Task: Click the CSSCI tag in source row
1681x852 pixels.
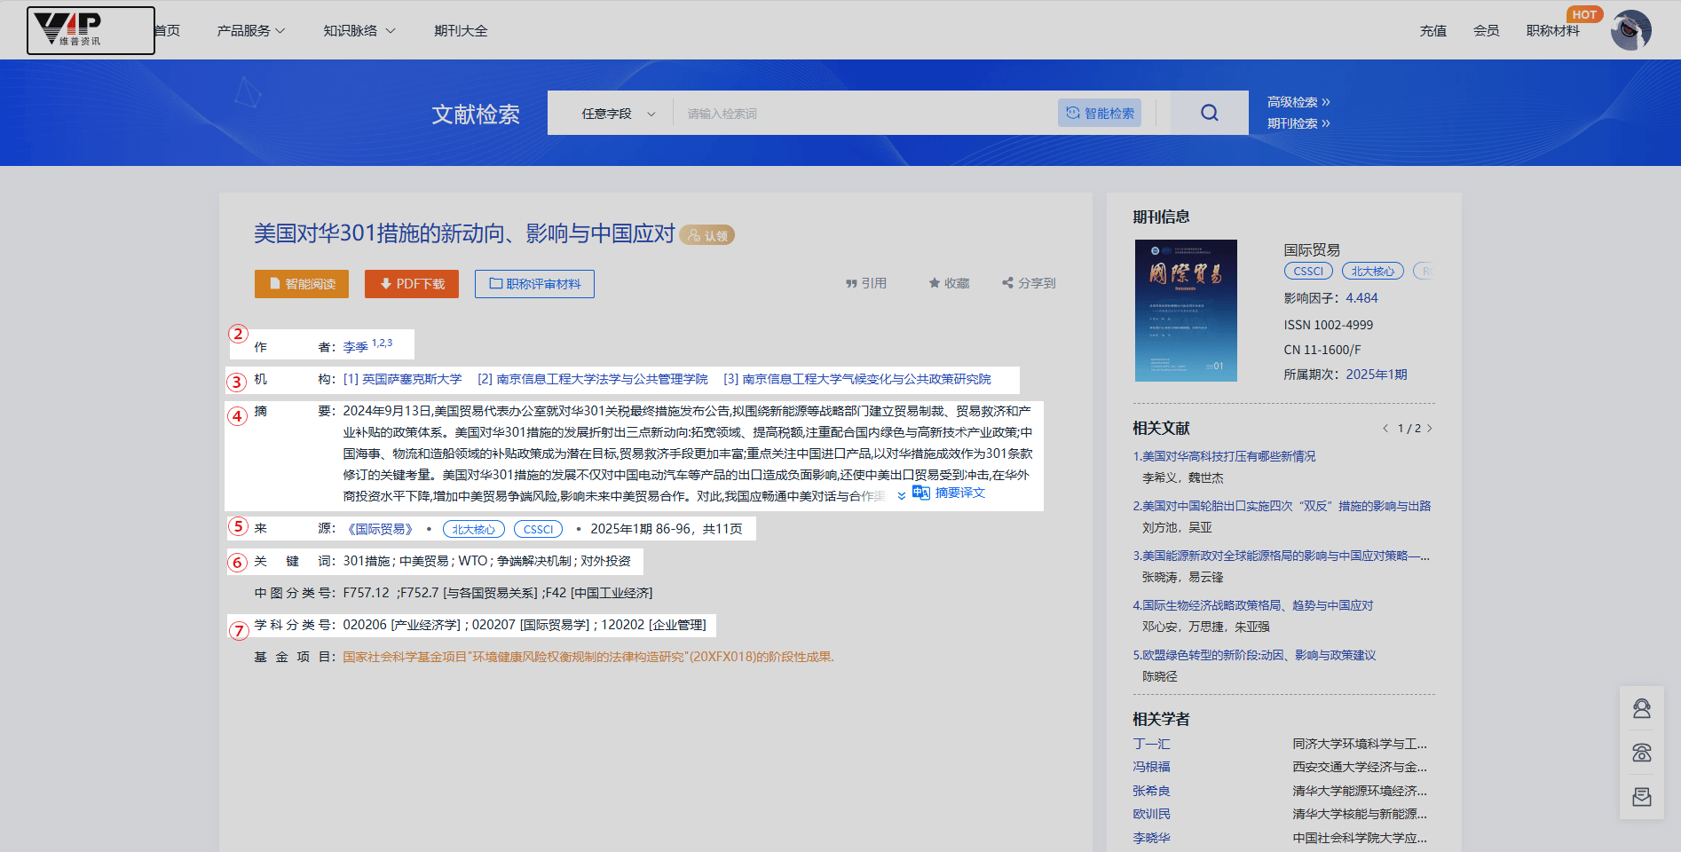Action: 538,529
